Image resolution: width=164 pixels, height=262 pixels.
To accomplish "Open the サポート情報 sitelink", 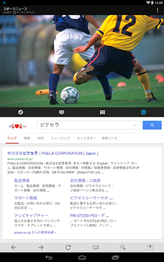I will click(x=26, y=198).
